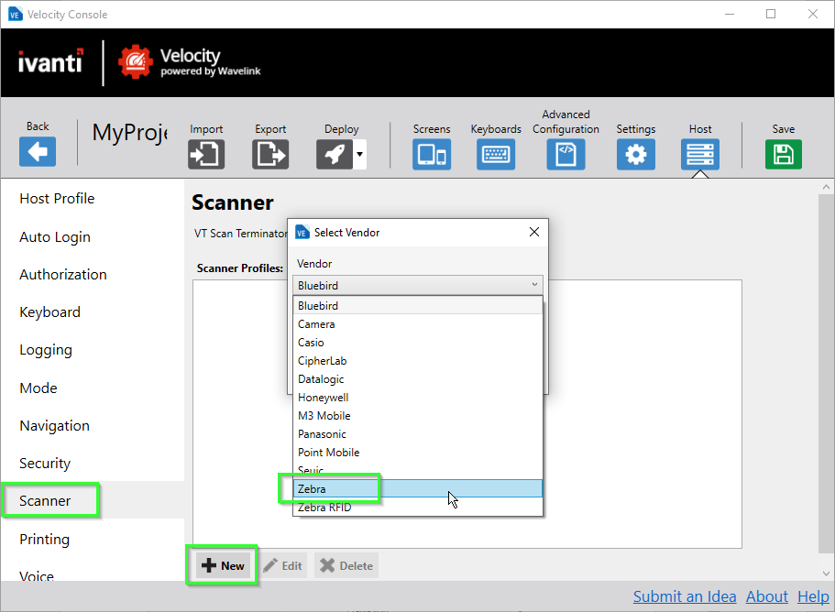
Task: Open the Screens editor icon
Action: click(431, 154)
